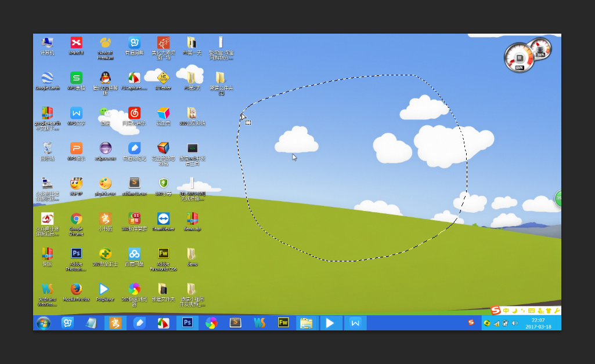This screenshot has width=595, height=364.
Task: Open Sogou soft keyboard icon
Action: tap(531, 311)
